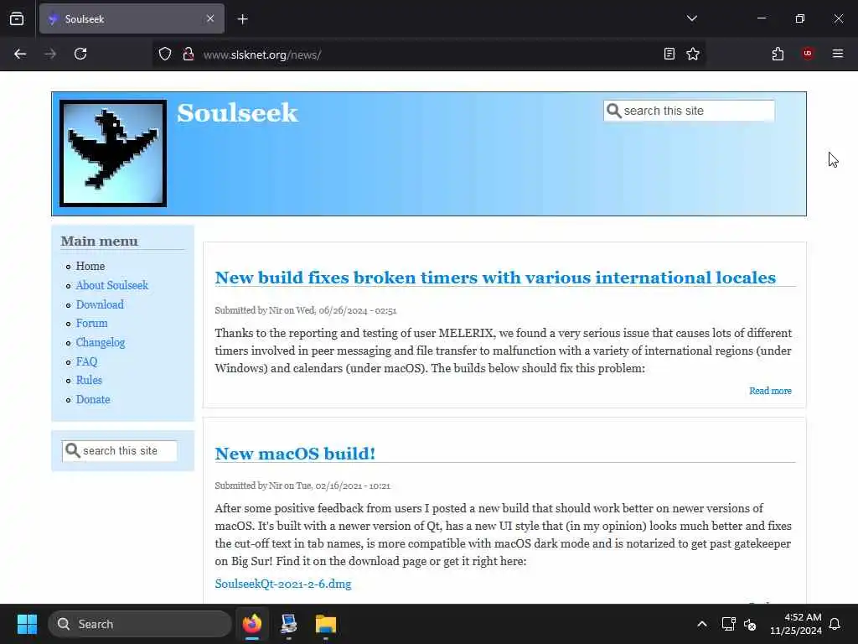This screenshot has width=858, height=644.
Task: Open the computer app icon in taskbar
Action: 288,624
